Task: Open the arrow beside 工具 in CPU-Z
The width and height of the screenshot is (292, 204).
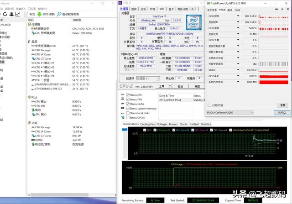Action: 170,86
